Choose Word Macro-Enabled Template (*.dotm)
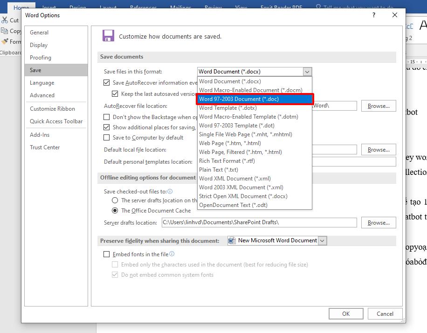This screenshot has height=333, width=427. click(255, 117)
